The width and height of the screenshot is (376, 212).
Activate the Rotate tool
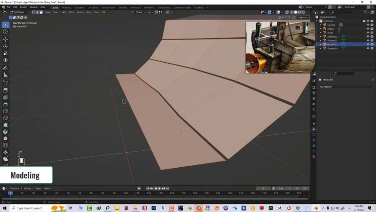pyautogui.click(x=6, y=46)
